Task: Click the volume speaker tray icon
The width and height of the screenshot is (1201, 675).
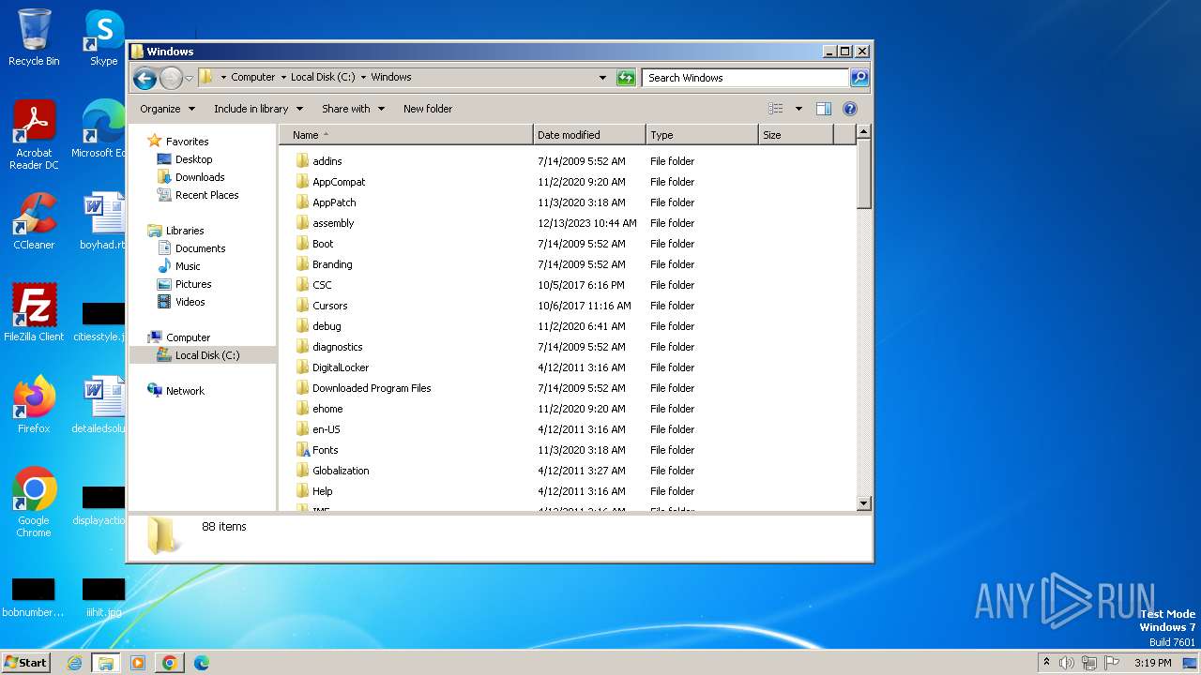Action: click(1066, 663)
